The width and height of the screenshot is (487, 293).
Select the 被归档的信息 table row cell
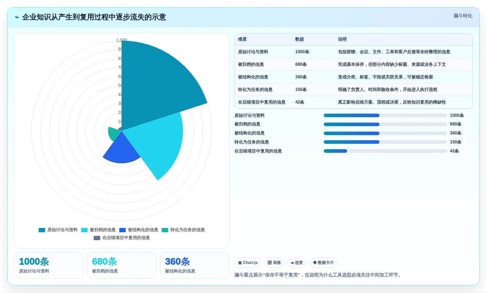[251, 65]
